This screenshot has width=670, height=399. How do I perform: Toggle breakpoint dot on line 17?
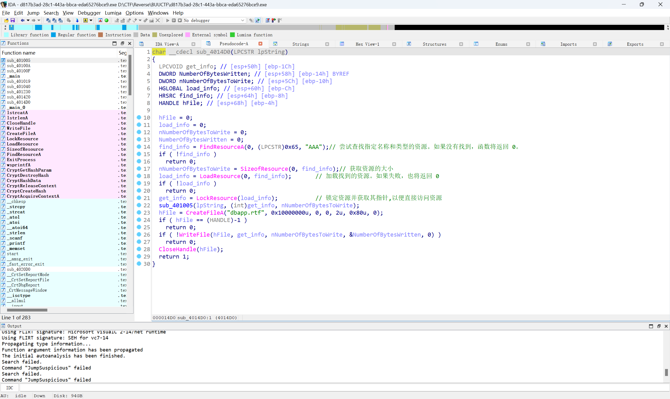(x=139, y=169)
